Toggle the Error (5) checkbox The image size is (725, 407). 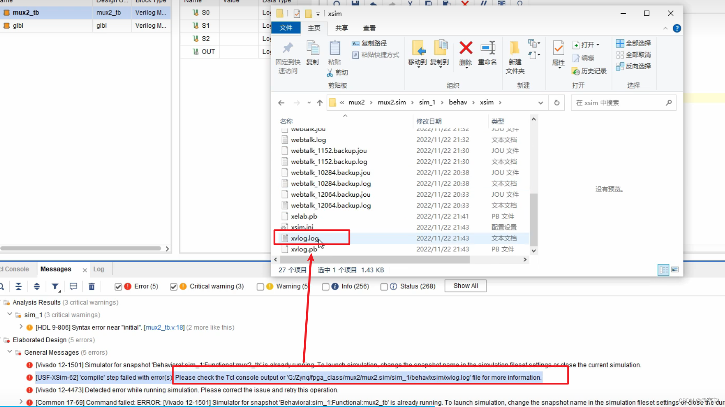[x=118, y=287]
